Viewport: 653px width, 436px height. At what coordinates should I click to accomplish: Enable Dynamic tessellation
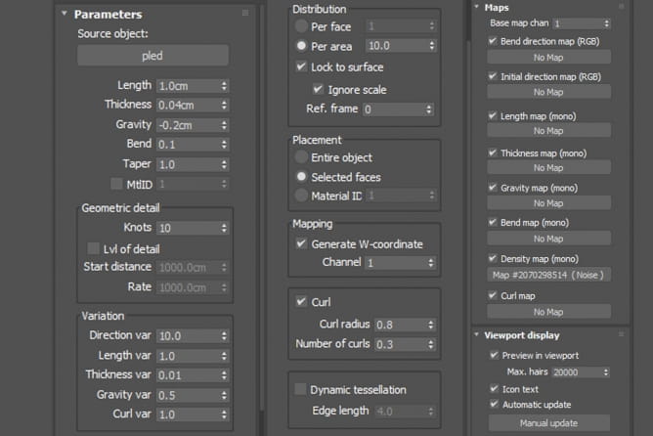point(301,389)
